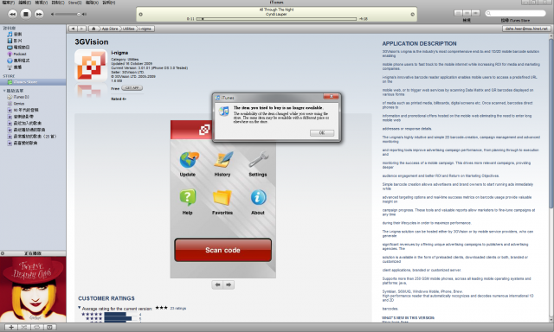Screen dimensions: 554x332
Task: Show the next app screenshot with right arrow
Action: coord(229,284)
